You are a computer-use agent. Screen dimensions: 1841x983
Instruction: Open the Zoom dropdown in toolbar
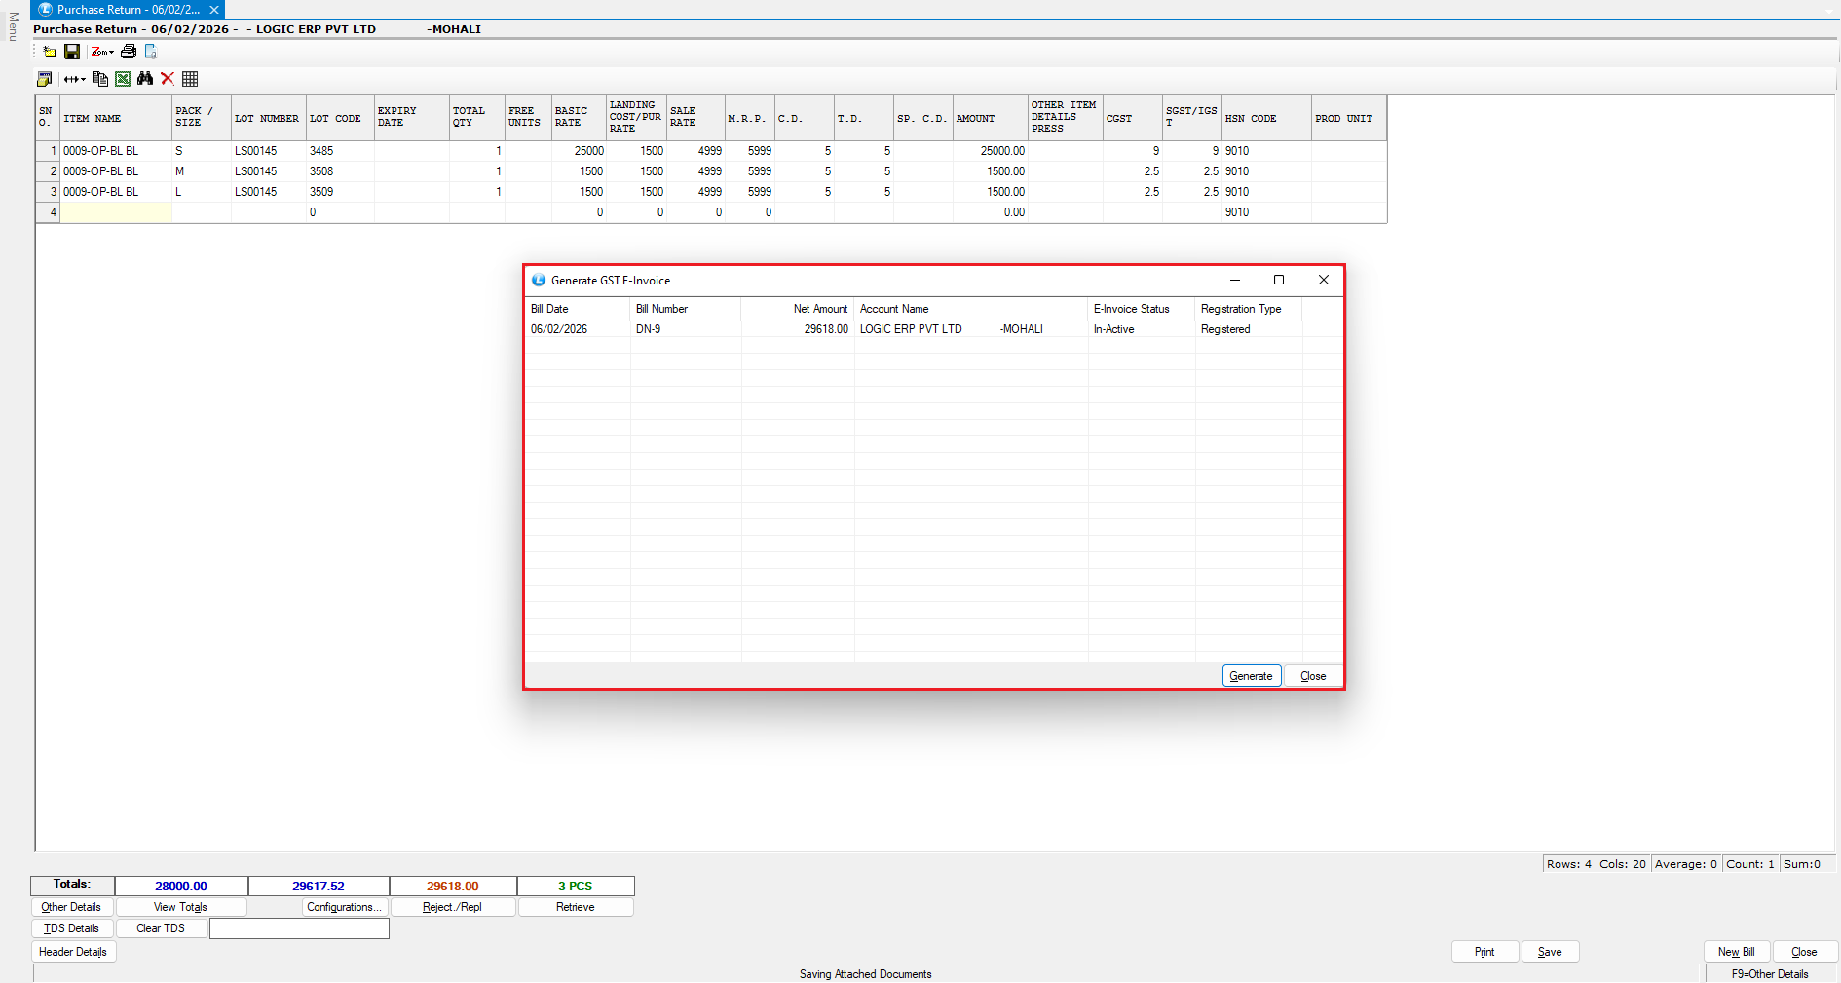[102, 52]
